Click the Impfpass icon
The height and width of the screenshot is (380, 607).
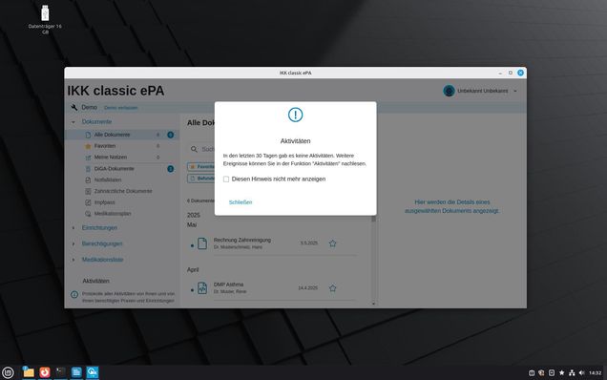point(88,202)
